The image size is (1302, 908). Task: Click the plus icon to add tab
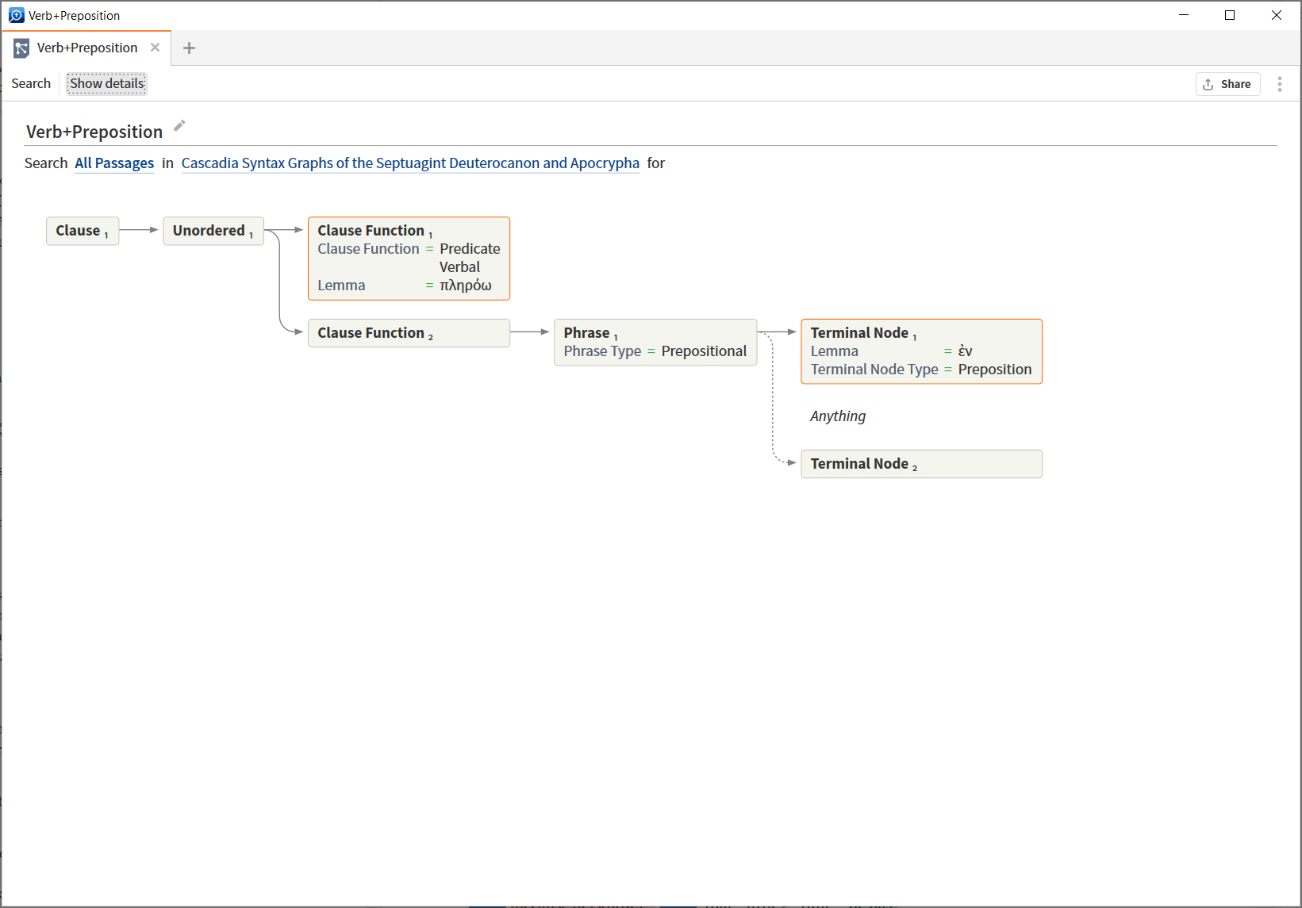pos(189,48)
